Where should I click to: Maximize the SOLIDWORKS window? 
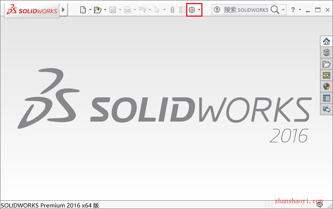tap(318, 10)
